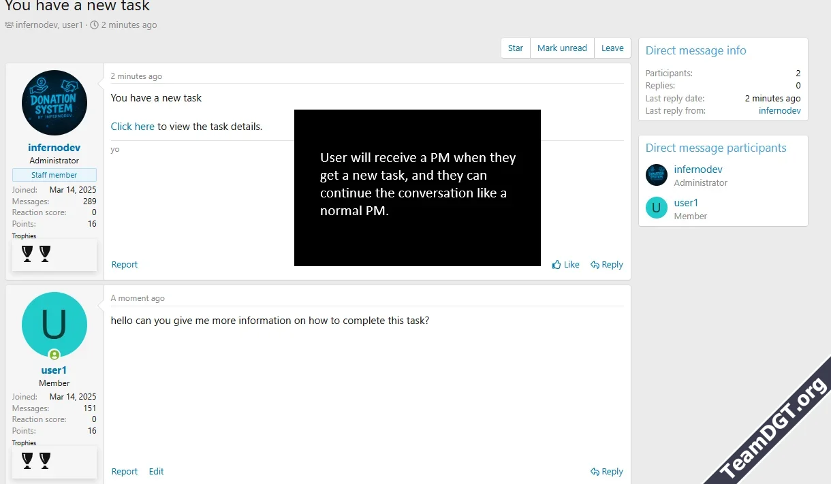Screen dimensions: 831x484
Task: Star this conversation
Action: [x=516, y=48]
